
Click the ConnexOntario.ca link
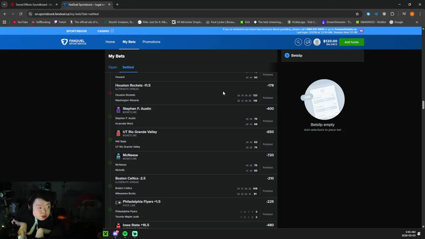(346, 29)
